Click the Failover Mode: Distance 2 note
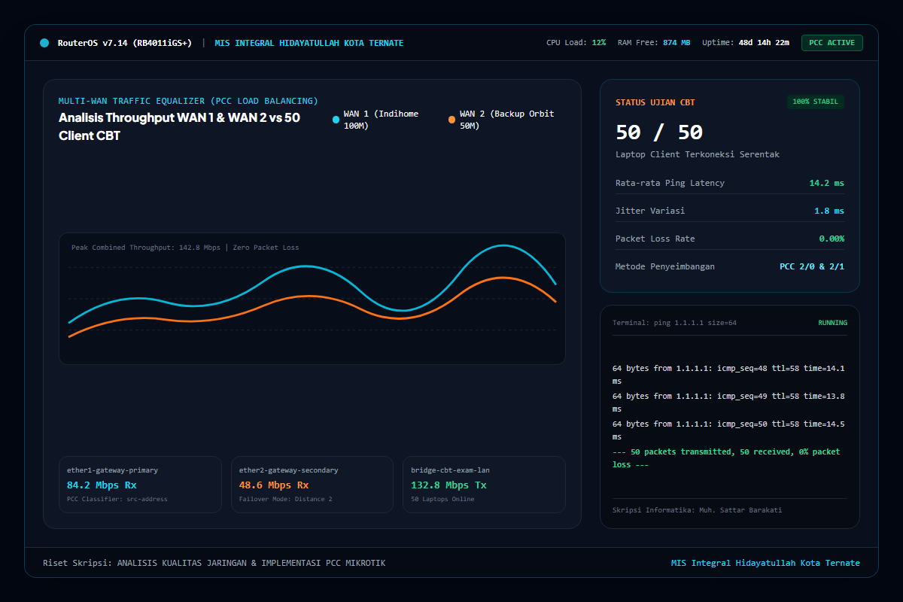Screen dimensions: 903x602 [285, 499]
